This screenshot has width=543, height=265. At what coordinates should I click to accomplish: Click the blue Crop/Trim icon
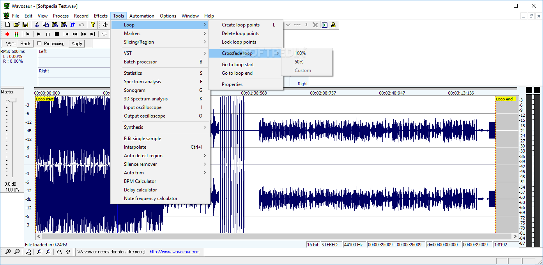pyautogui.click(x=72, y=25)
